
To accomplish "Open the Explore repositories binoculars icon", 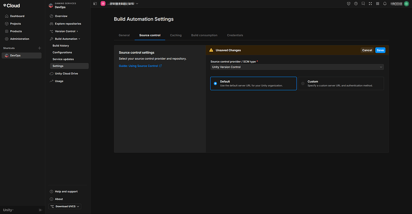I will click(51, 24).
